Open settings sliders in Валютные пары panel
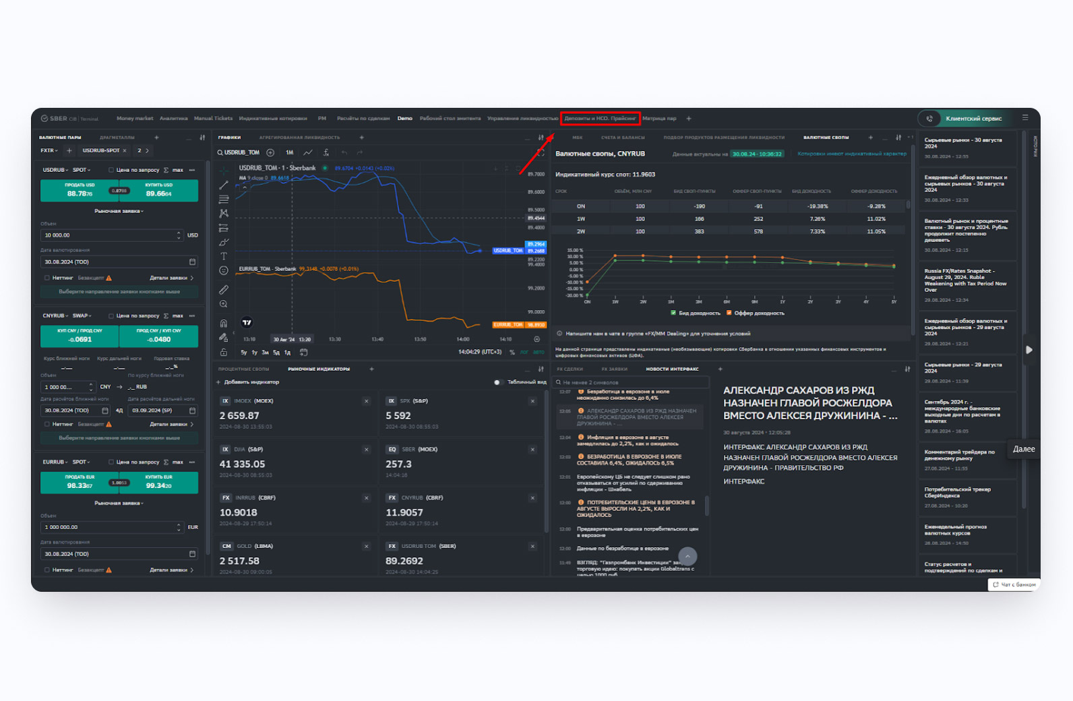 pyautogui.click(x=202, y=138)
